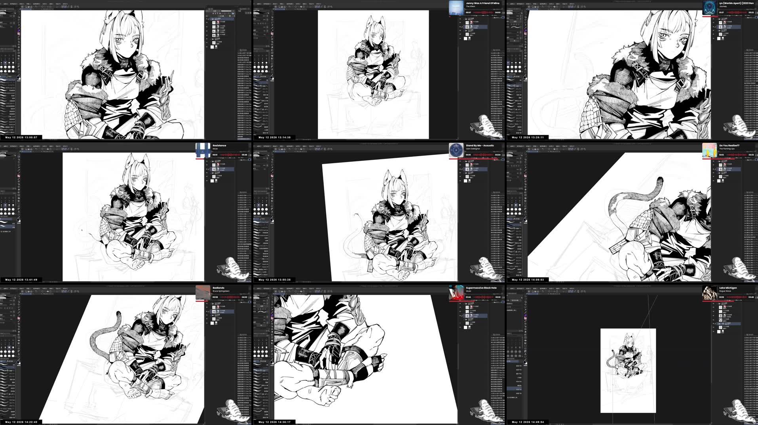Toggle the paper layer visibility eye in 13:00:57 frame

[207, 47]
